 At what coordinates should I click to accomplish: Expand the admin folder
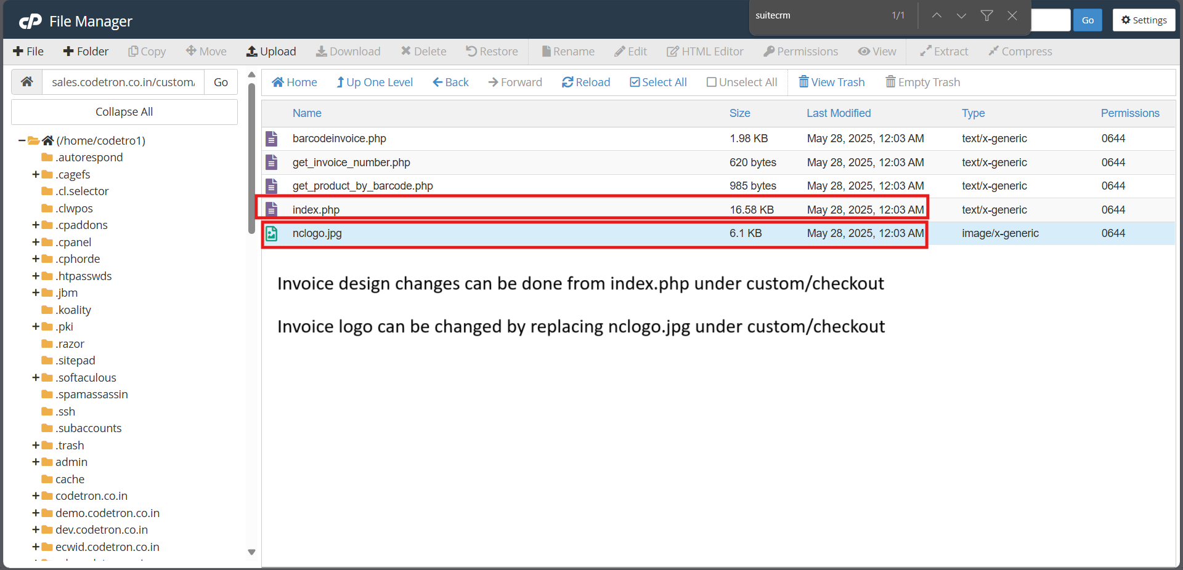tap(36, 462)
